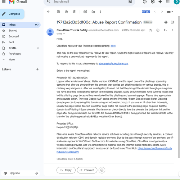Print all with the printer icon

[x=166, y=22]
